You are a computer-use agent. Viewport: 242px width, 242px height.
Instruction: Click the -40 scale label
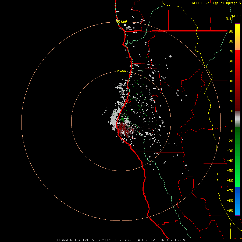[230, 161]
